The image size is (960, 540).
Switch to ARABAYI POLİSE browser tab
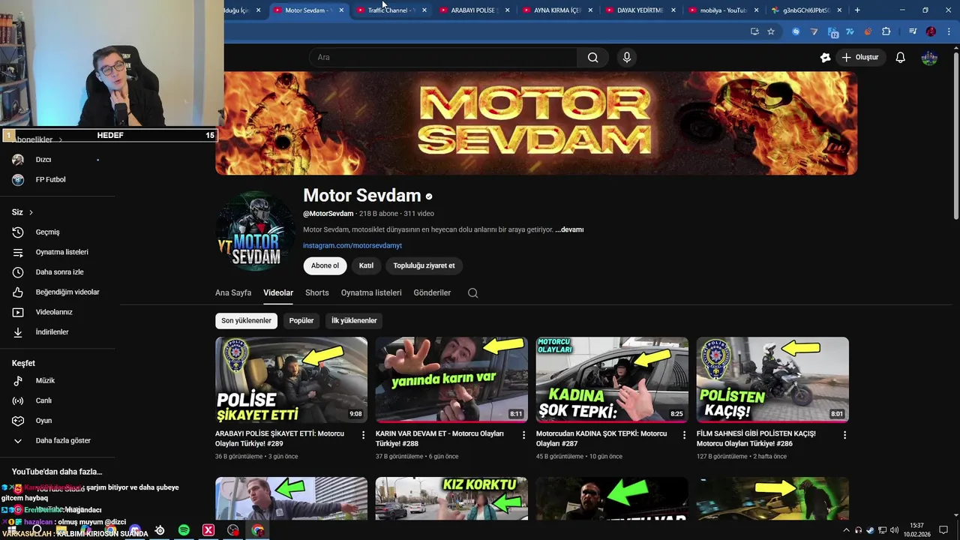pyautogui.click(x=474, y=10)
